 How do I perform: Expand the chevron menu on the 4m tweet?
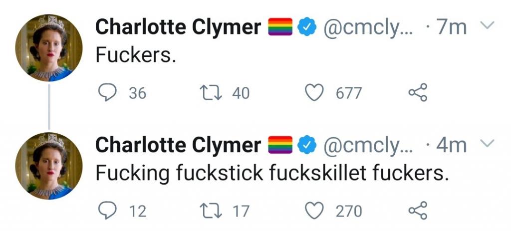pos(488,143)
